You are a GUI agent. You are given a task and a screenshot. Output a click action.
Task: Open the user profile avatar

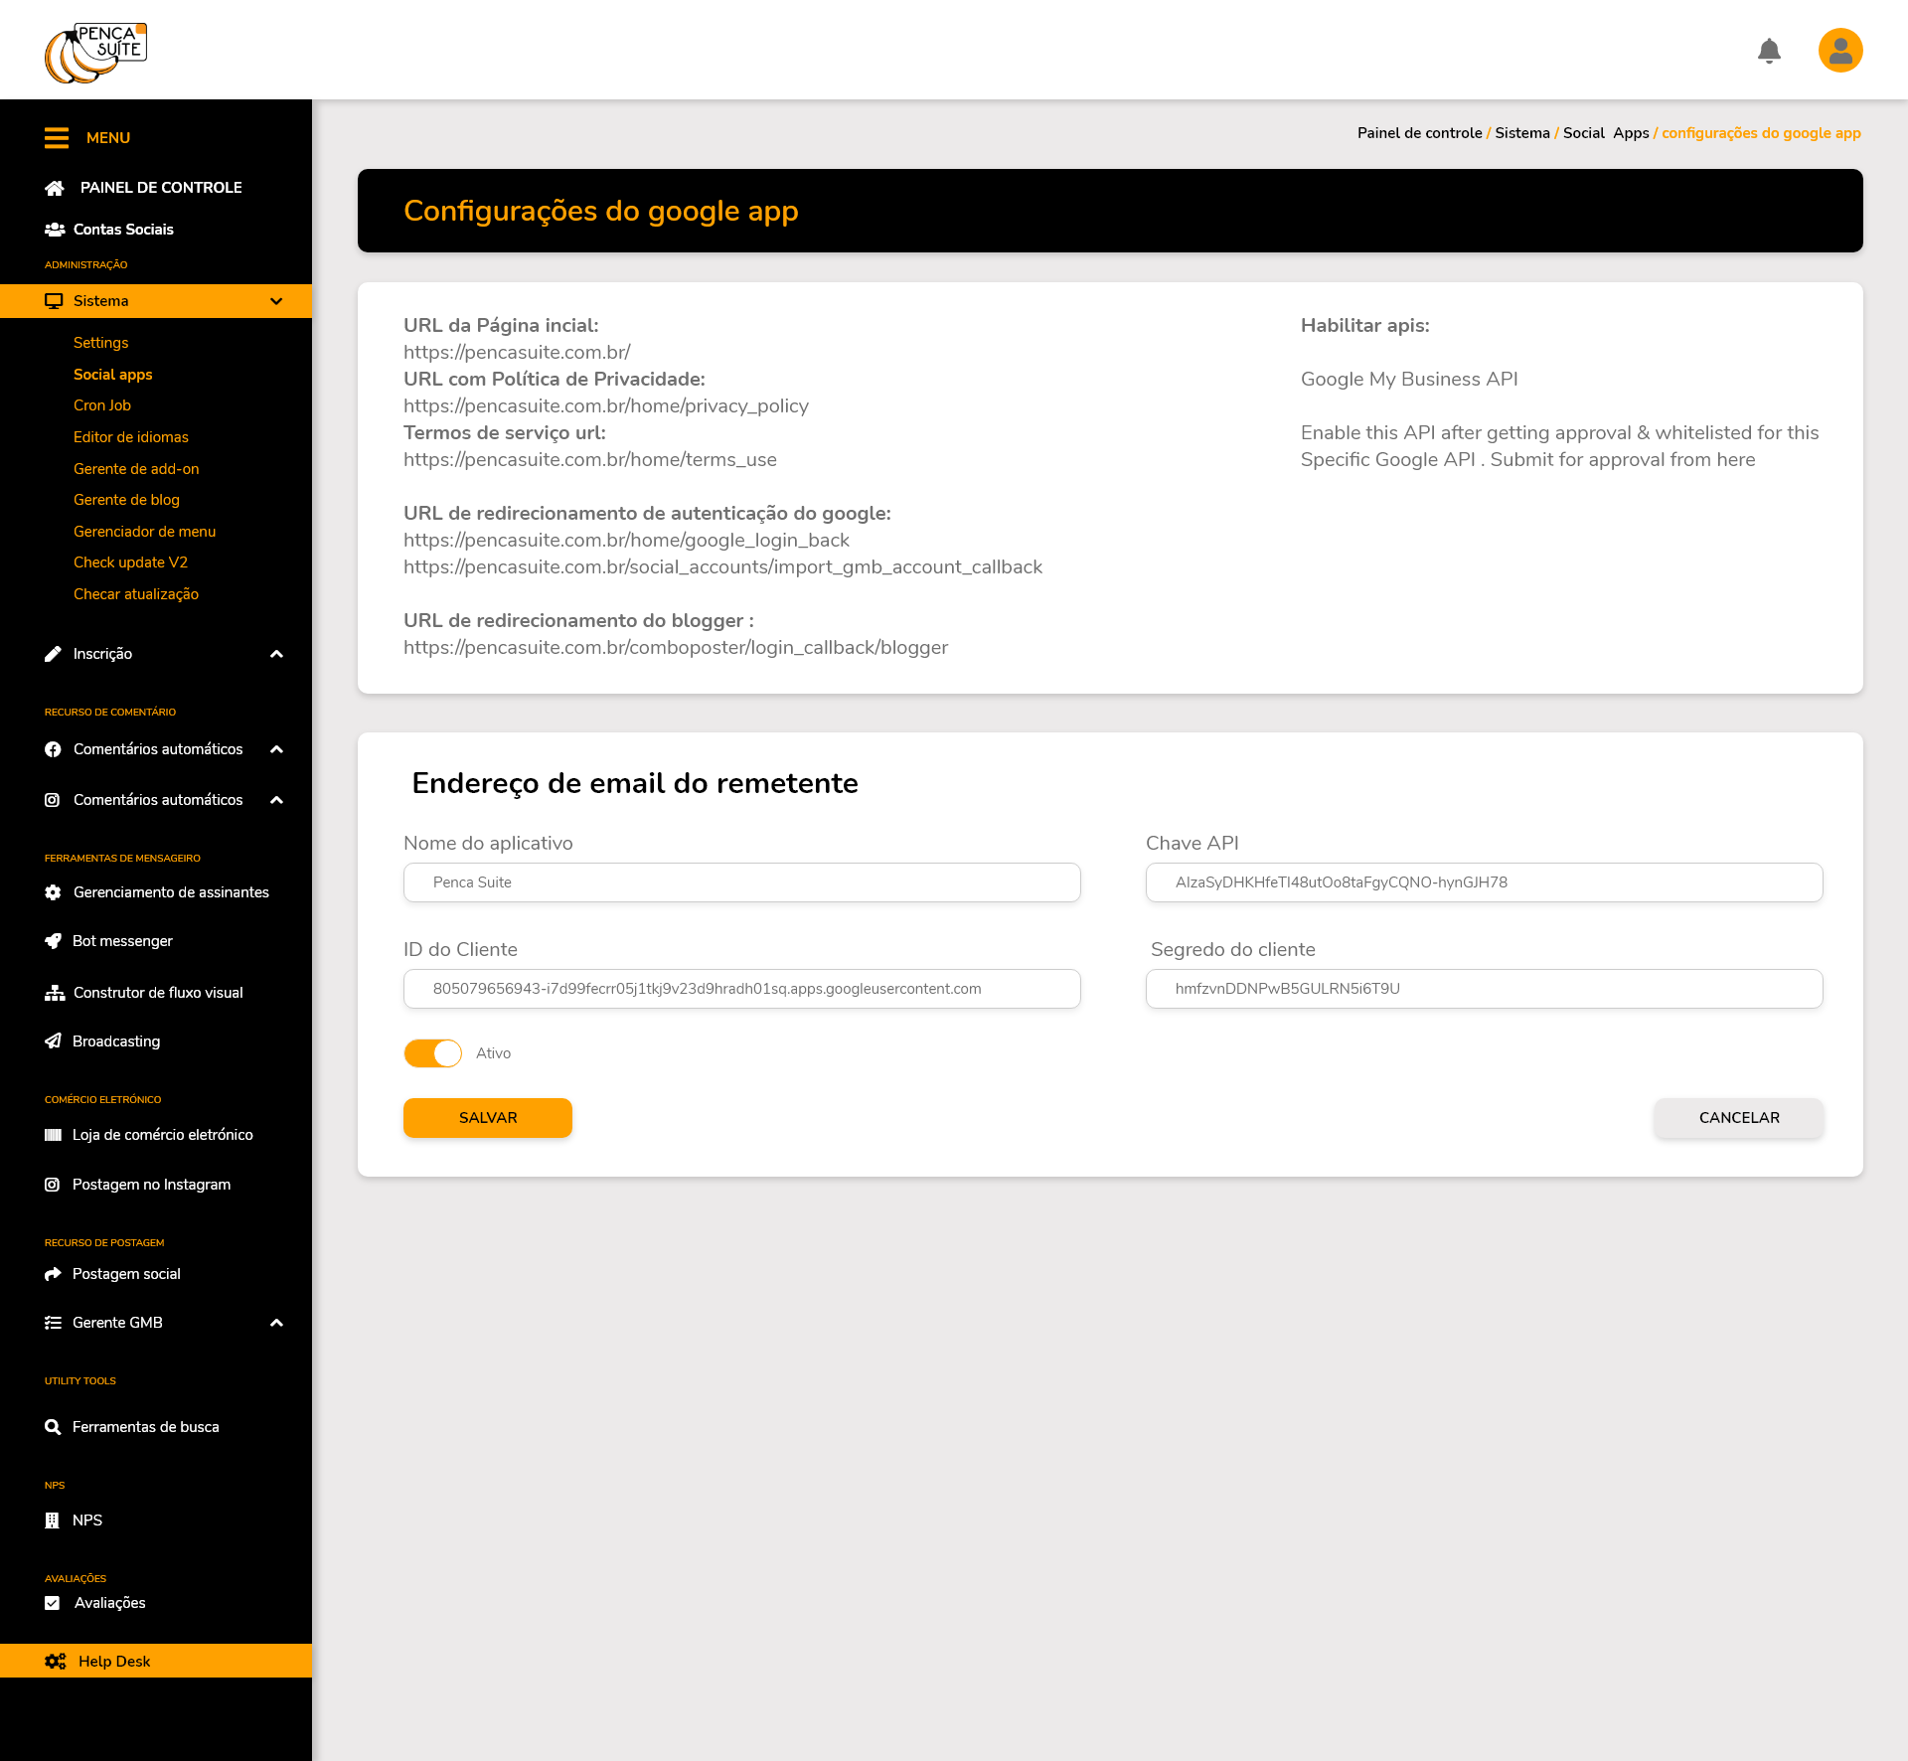coord(1840,51)
